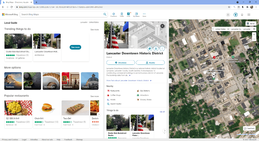Open the browser extensions puzzle icon

tap(247, 7)
